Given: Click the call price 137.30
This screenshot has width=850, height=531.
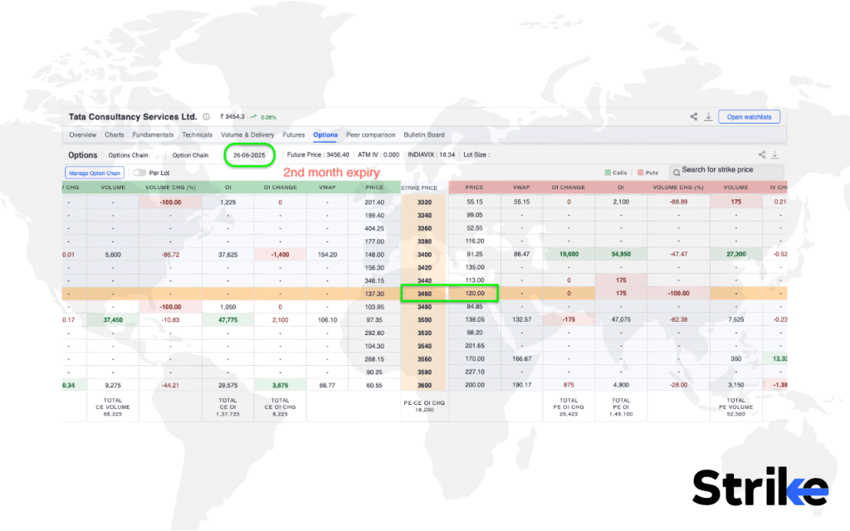Looking at the screenshot, I should (374, 294).
